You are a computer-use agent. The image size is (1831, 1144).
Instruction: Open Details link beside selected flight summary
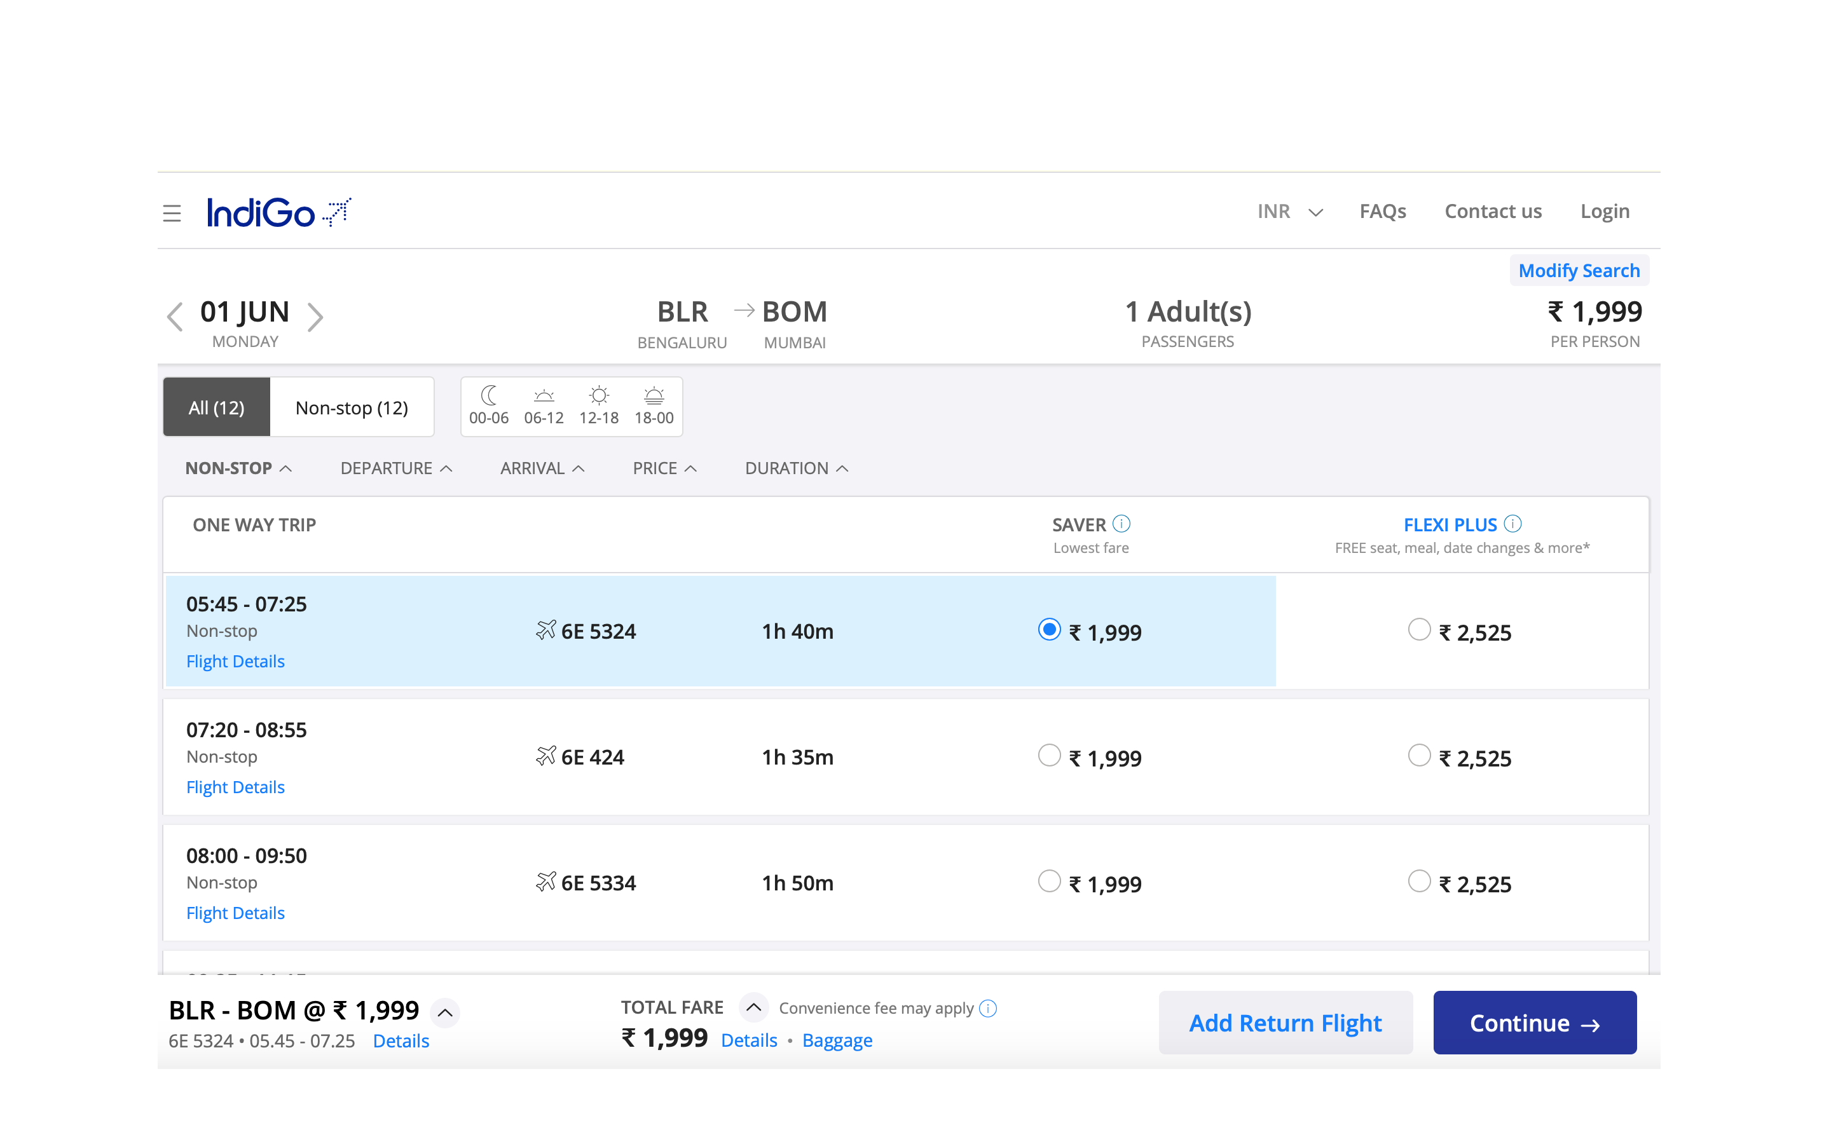tap(401, 1040)
